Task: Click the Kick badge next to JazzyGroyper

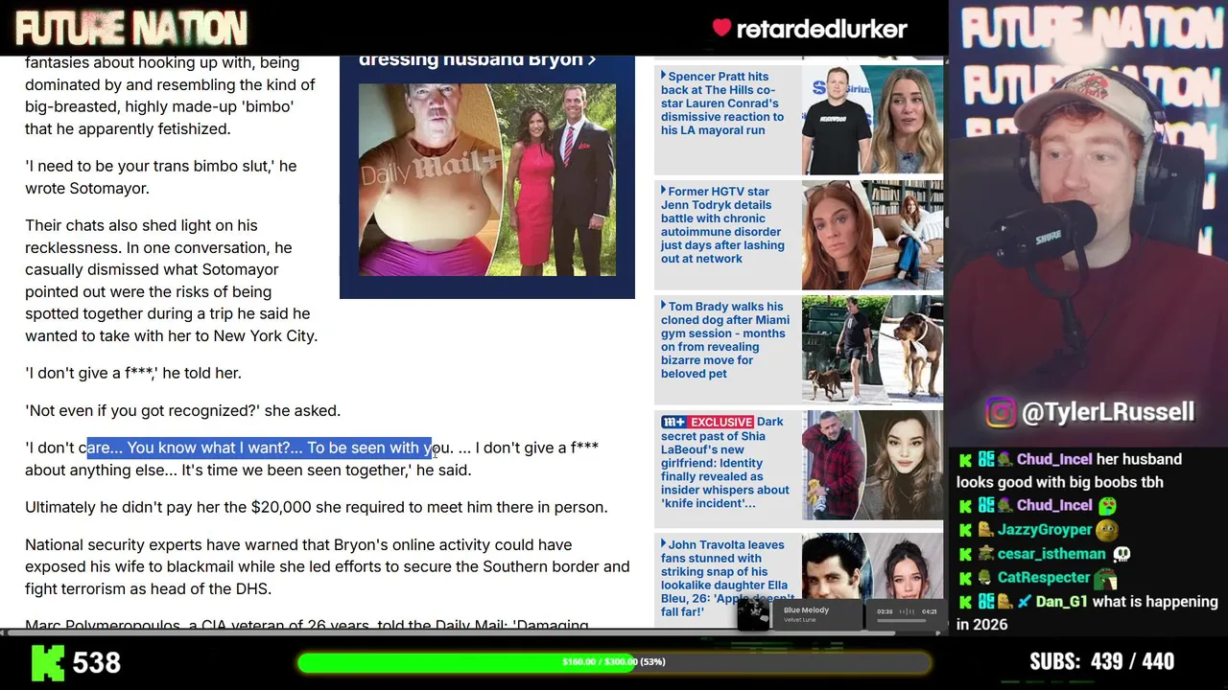Action: 966,530
